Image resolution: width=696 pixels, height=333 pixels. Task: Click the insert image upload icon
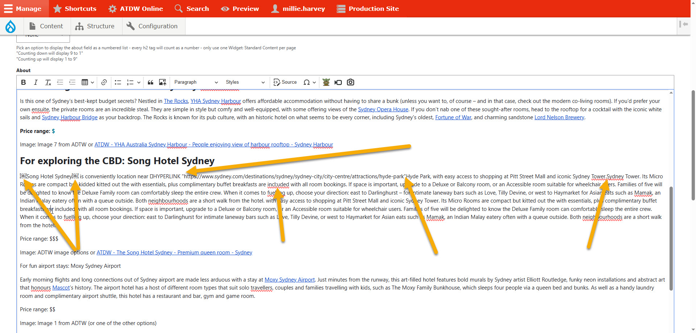point(162,82)
